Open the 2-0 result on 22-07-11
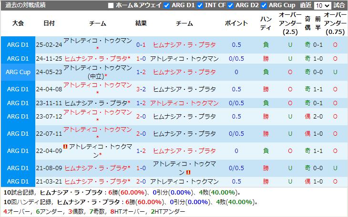 coord(141,134)
